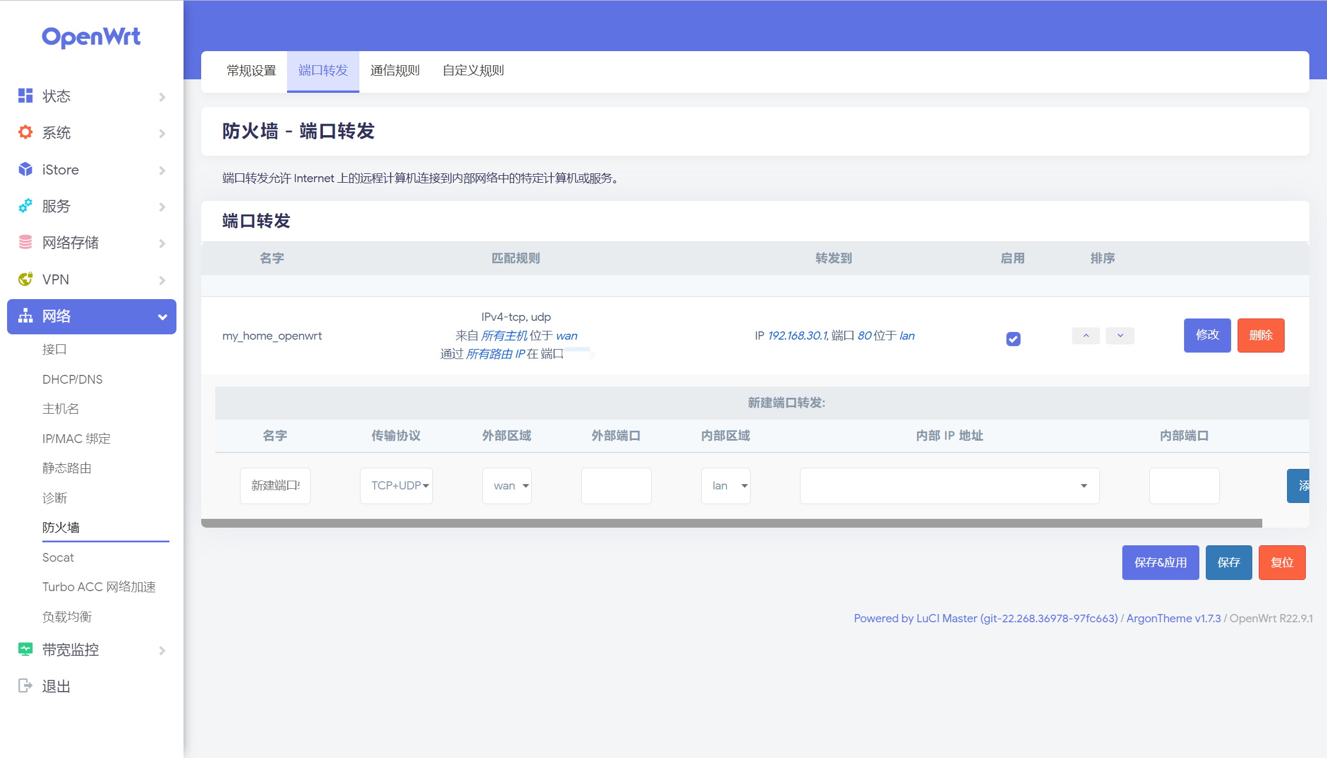This screenshot has width=1327, height=758.
Task: Open the 静态路由 submenu item
Action: tap(66, 468)
